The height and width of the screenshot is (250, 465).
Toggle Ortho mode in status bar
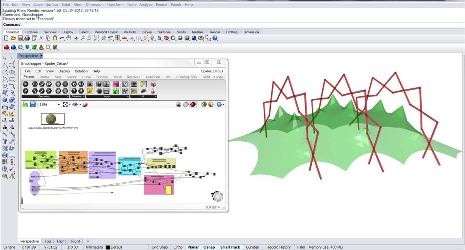(178, 247)
